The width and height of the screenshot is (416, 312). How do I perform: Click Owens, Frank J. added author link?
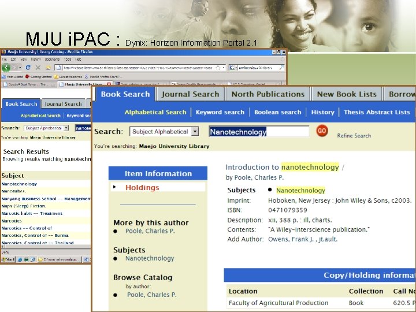click(x=303, y=239)
